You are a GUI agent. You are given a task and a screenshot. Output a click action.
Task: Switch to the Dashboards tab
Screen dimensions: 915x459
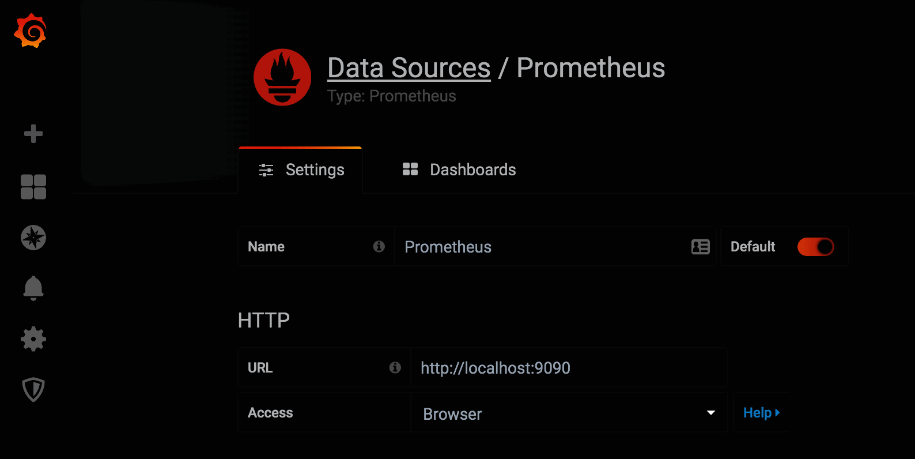click(x=458, y=170)
